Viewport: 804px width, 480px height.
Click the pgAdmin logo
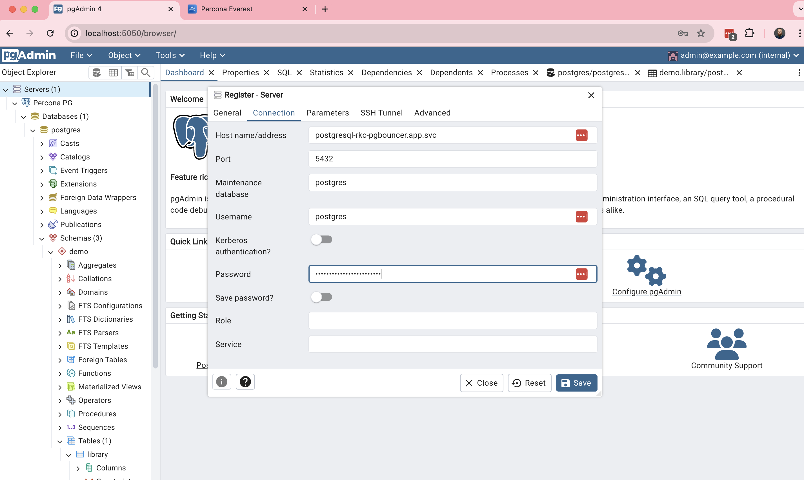pos(28,55)
